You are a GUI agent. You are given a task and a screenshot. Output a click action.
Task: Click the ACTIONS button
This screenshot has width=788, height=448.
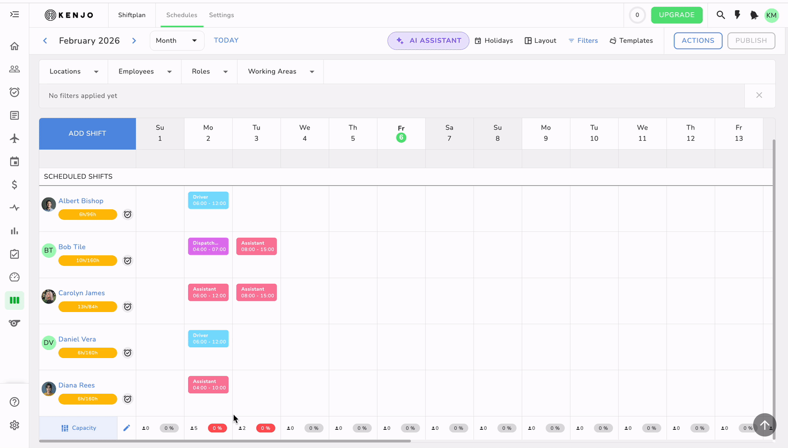(698, 41)
